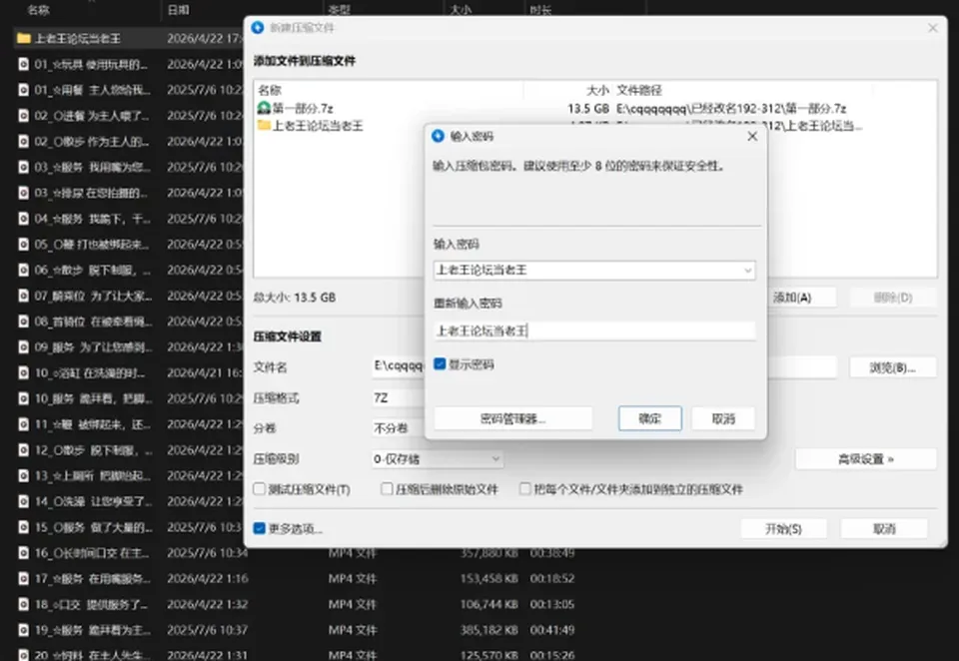
Task: Toggle the 更多选项 checkbox
Action: point(260,528)
